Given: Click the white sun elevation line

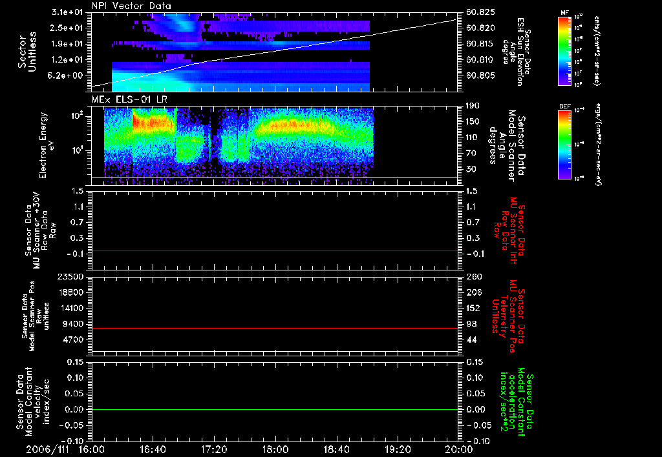Looking at the screenshot, I should tap(274, 50).
